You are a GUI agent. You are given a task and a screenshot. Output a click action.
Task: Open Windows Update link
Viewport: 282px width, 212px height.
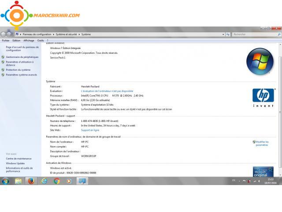pyautogui.click(x=15, y=163)
